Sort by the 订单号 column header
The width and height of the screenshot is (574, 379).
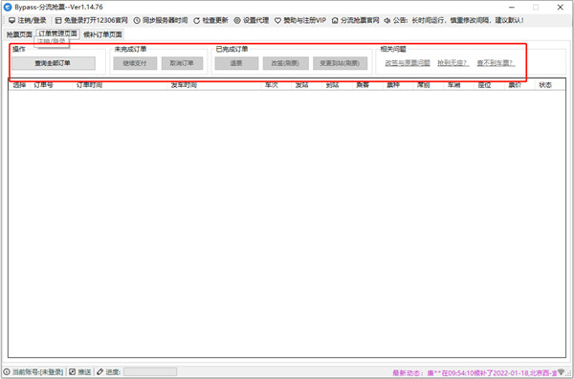tap(52, 85)
